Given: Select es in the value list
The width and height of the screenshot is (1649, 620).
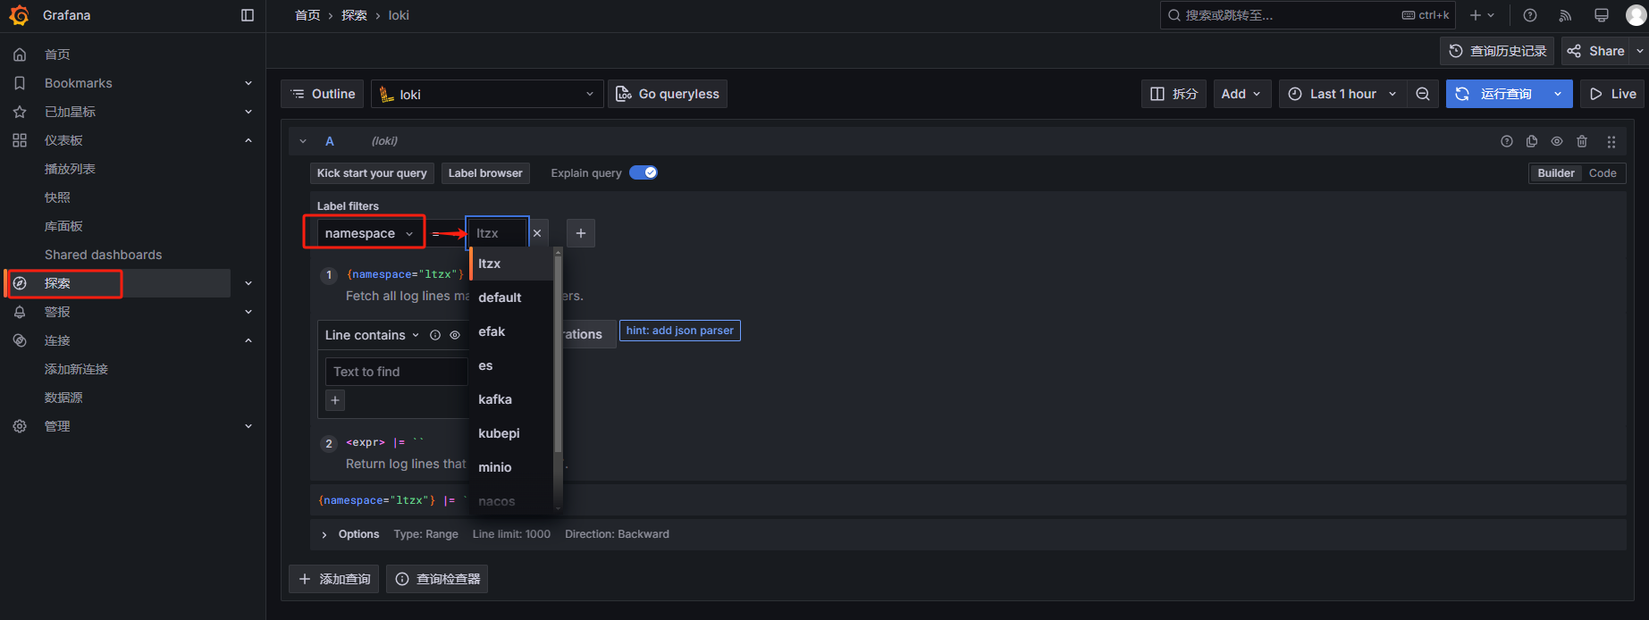Looking at the screenshot, I should pyautogui.click(x=512, y=365).
